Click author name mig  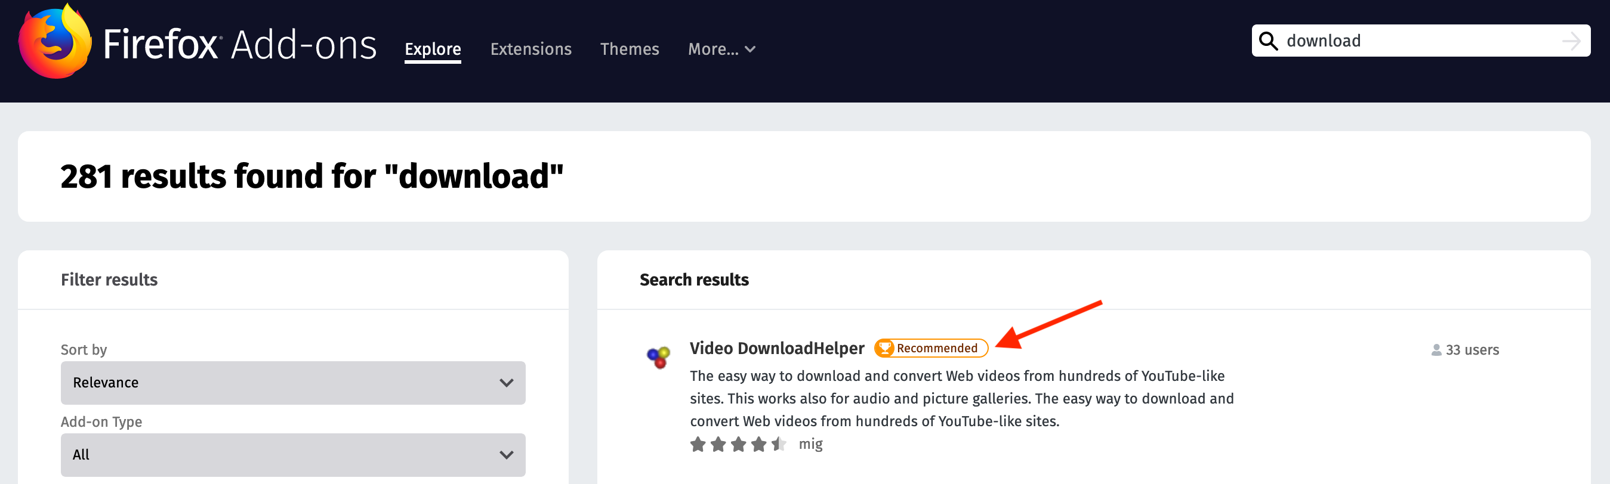(x=810, y=444)
